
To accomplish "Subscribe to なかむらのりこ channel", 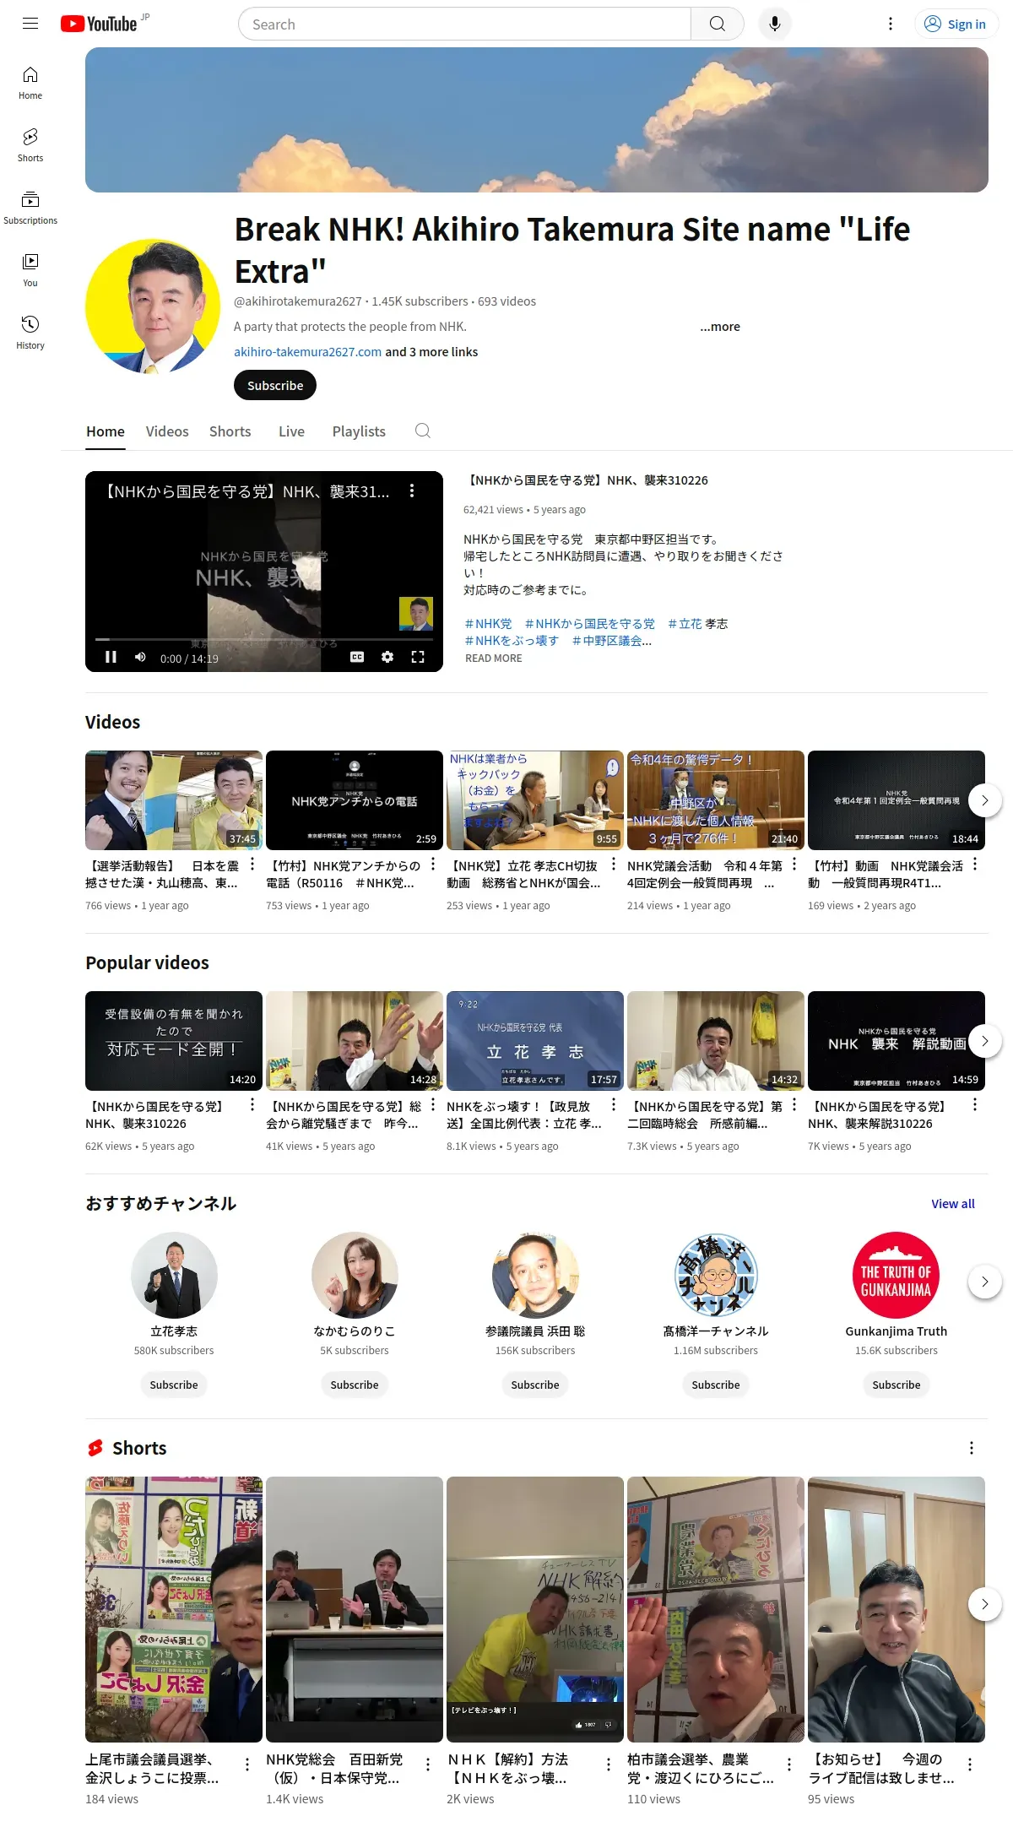I will click(x=355, y=1385).
